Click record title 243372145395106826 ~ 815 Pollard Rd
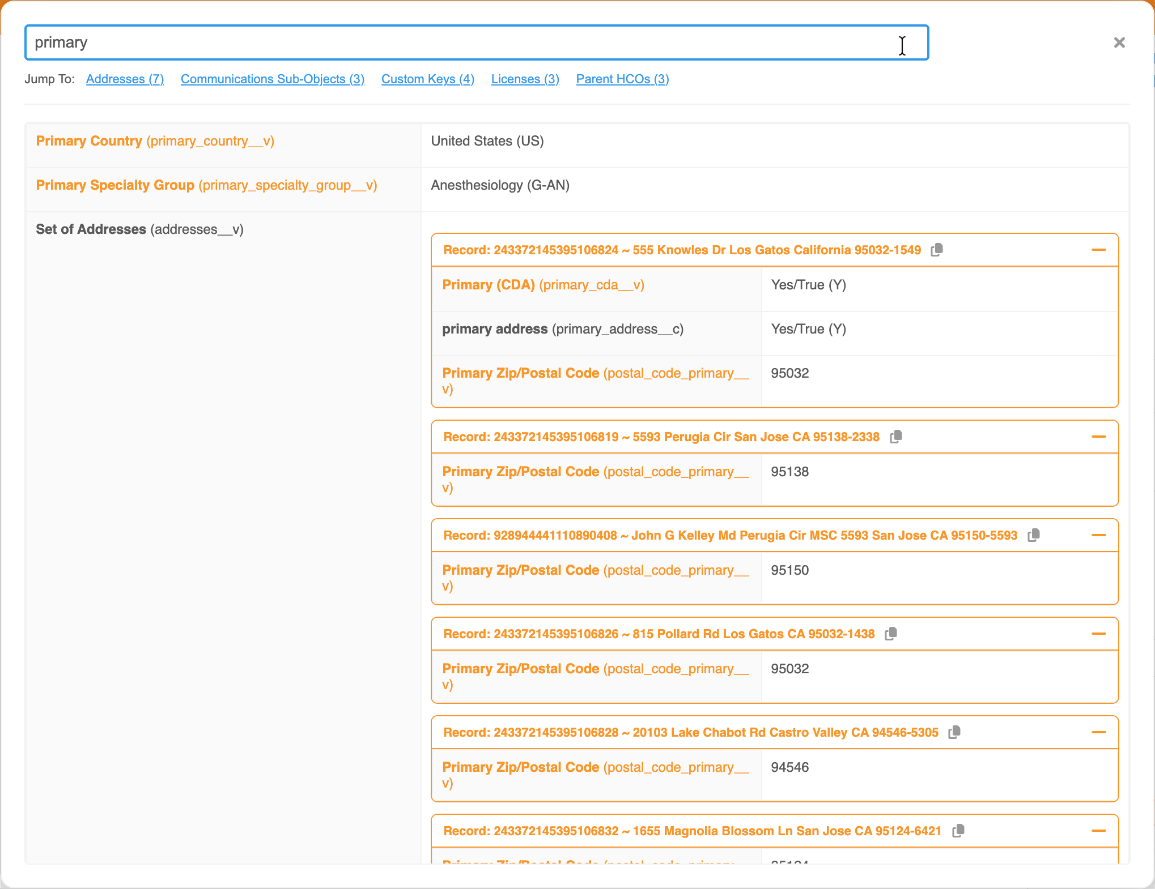Screen dimensions: 1155x889 (659, 634)
